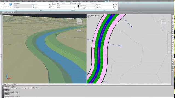
Task: Adjust the eye offset stepper
Action: pos(50,5)
